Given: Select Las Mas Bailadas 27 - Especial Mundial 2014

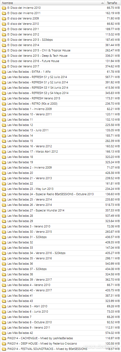Looking at the screenshot, I should tap(60, 210).
